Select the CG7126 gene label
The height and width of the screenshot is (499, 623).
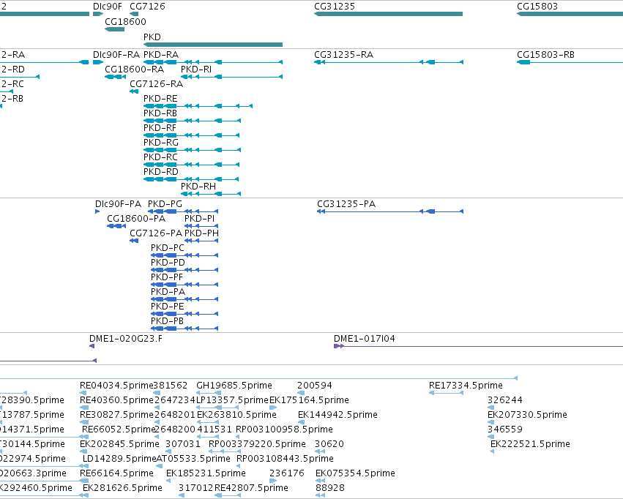(147, 7)
